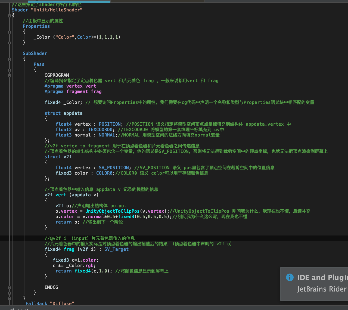Click fold end marker at Properties closing brace
This screenshot has width=348, height=310.
tap(10, 43)
